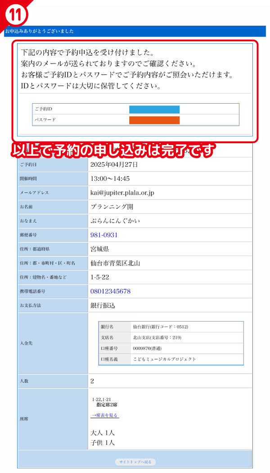Select the account number 0009870(普通)

pyautogui.click(x=147, y=348)
